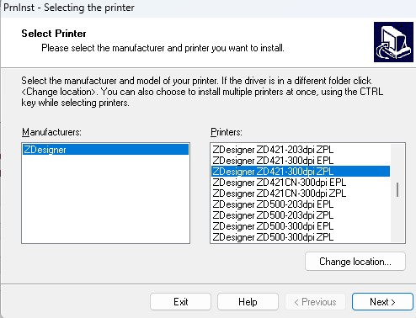Viewport: 416px width, 318px height.
Task: Select the ZDesigner manufacturer entry
Action: 105,150
